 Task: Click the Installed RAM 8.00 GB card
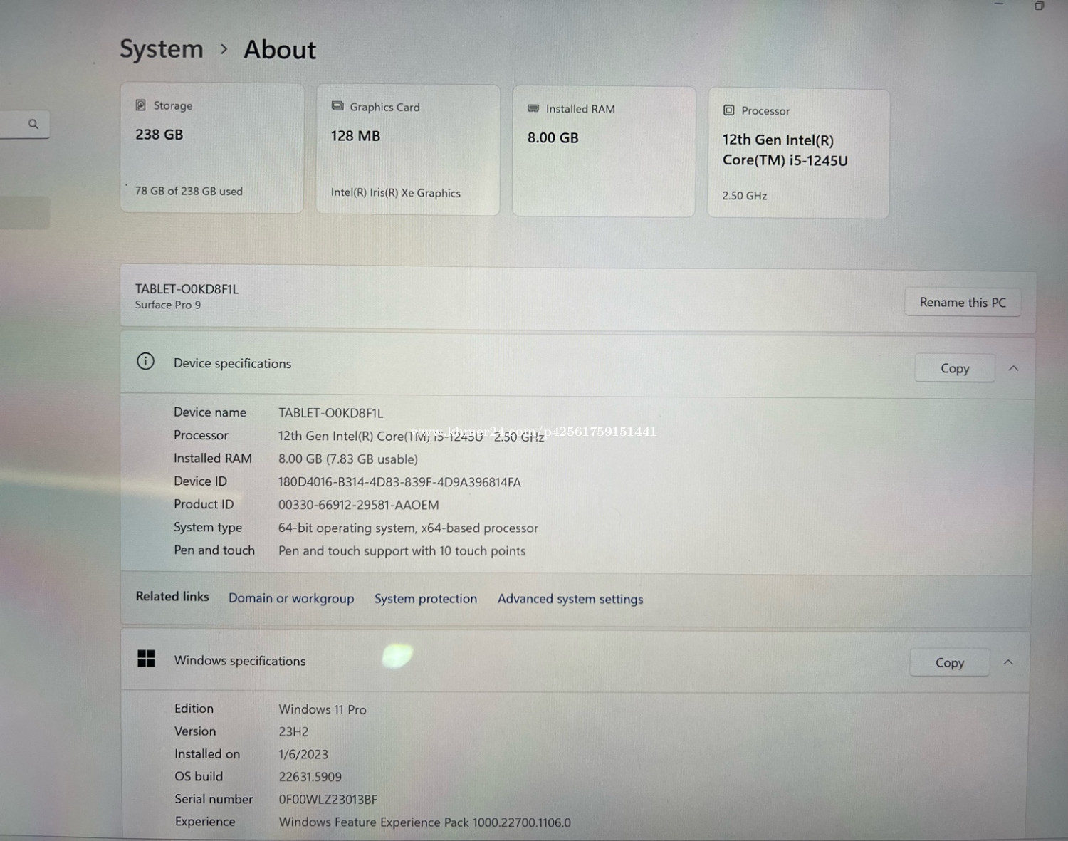[603, 151]
